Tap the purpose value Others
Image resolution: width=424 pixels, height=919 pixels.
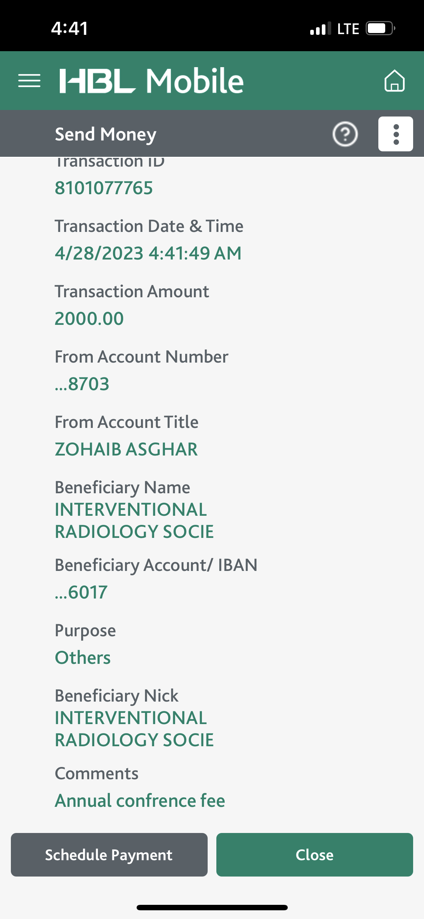pyautogui.click(x=83, y=658)
